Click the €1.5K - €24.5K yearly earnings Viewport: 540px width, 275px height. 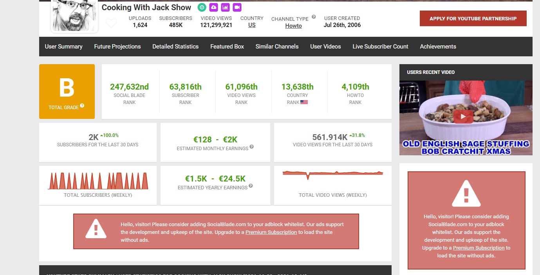[215, 179]
